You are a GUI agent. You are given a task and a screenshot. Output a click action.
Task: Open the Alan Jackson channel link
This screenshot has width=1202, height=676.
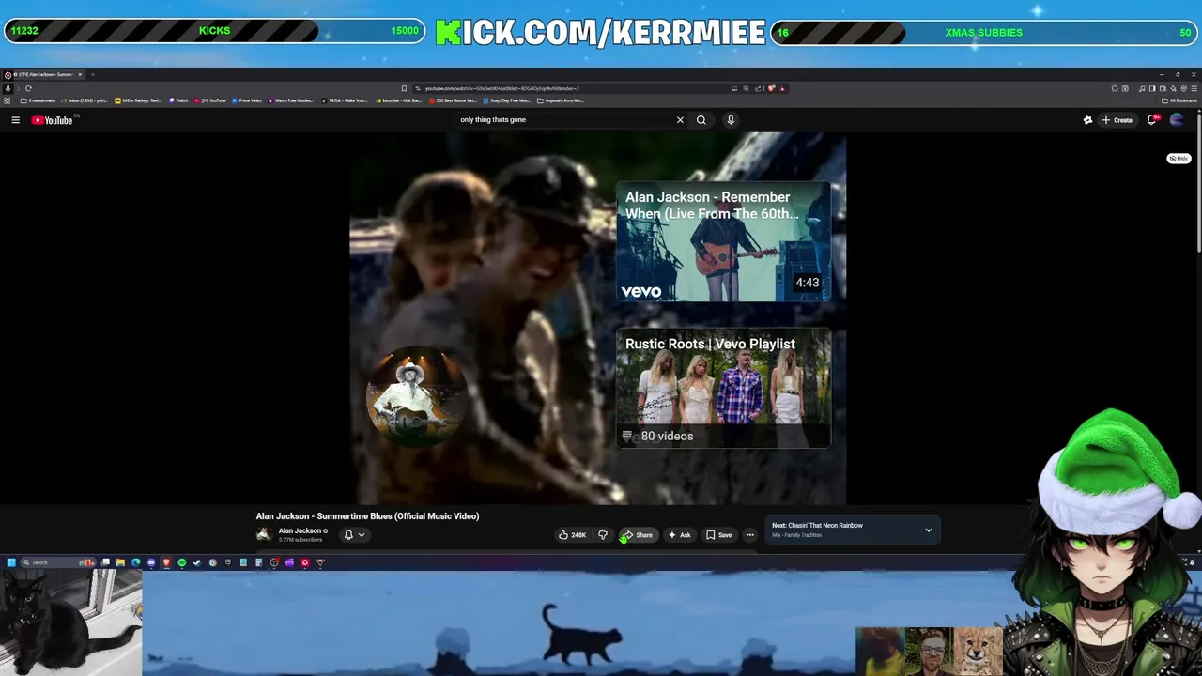pyautogui.click(x=300, y=531)
